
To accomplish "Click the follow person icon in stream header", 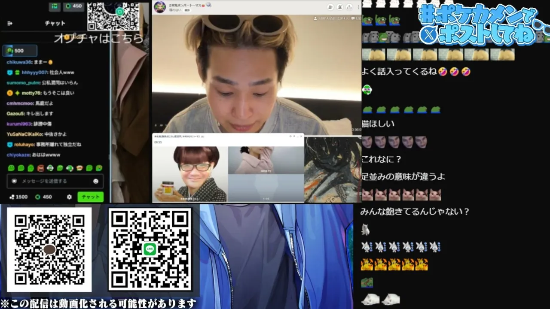I will (330, 7).
